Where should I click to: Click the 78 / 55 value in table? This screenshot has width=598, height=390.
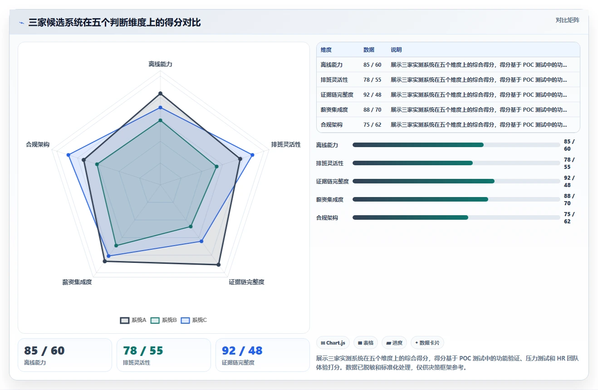(373, 80)
